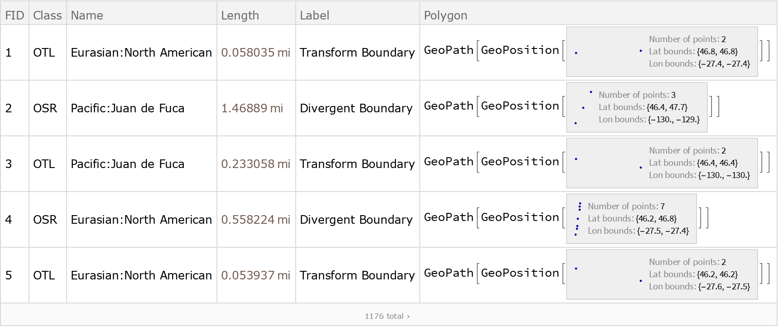
Task: Select the length value 0.233058 mi
Action: pos(255,164)
